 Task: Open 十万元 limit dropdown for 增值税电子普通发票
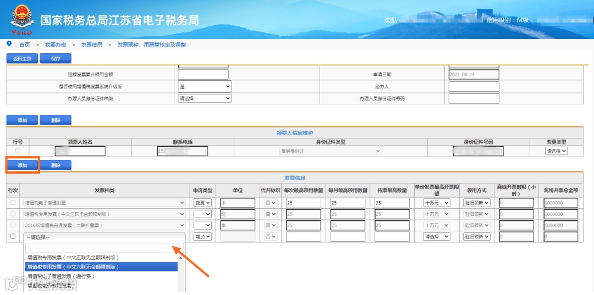tap(436, 203)
